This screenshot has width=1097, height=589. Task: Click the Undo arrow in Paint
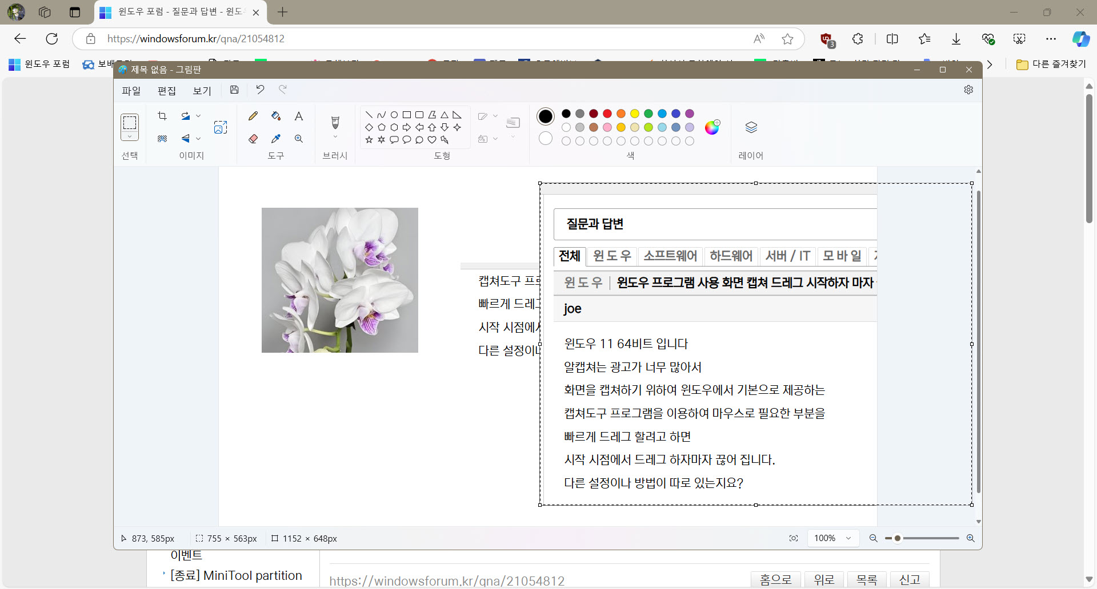260,90
